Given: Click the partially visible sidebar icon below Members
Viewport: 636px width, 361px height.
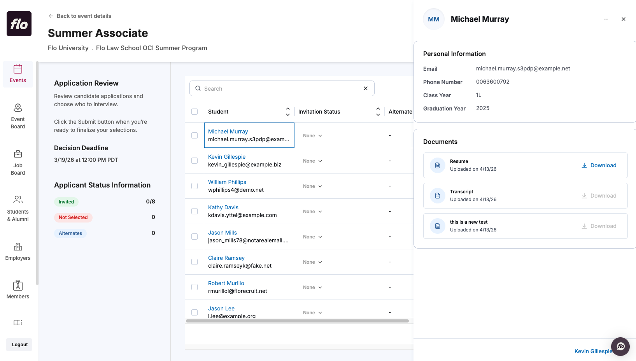Looking at the screenshot, I should 18,322.
